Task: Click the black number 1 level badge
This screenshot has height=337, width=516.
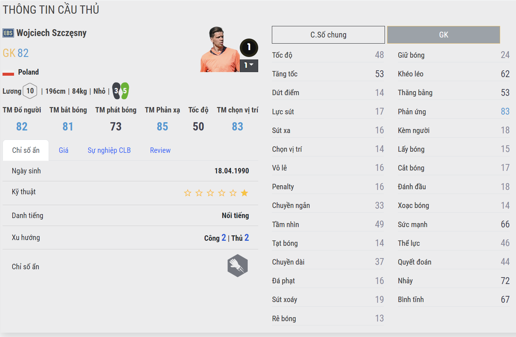Action: click(249, 47)
